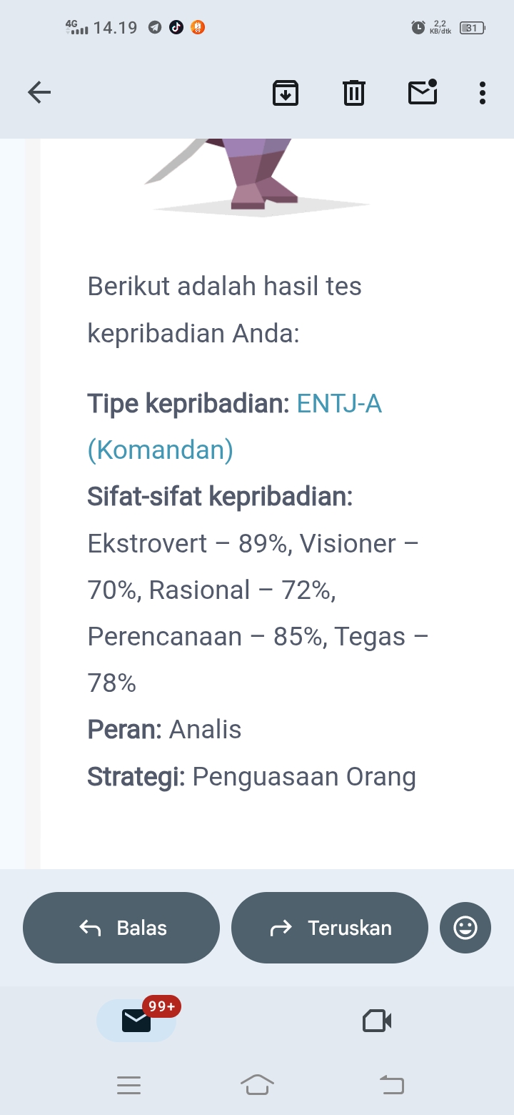Add an emoji reaction with smiley icon
514x1115 pixels.
tap(465, 928)
